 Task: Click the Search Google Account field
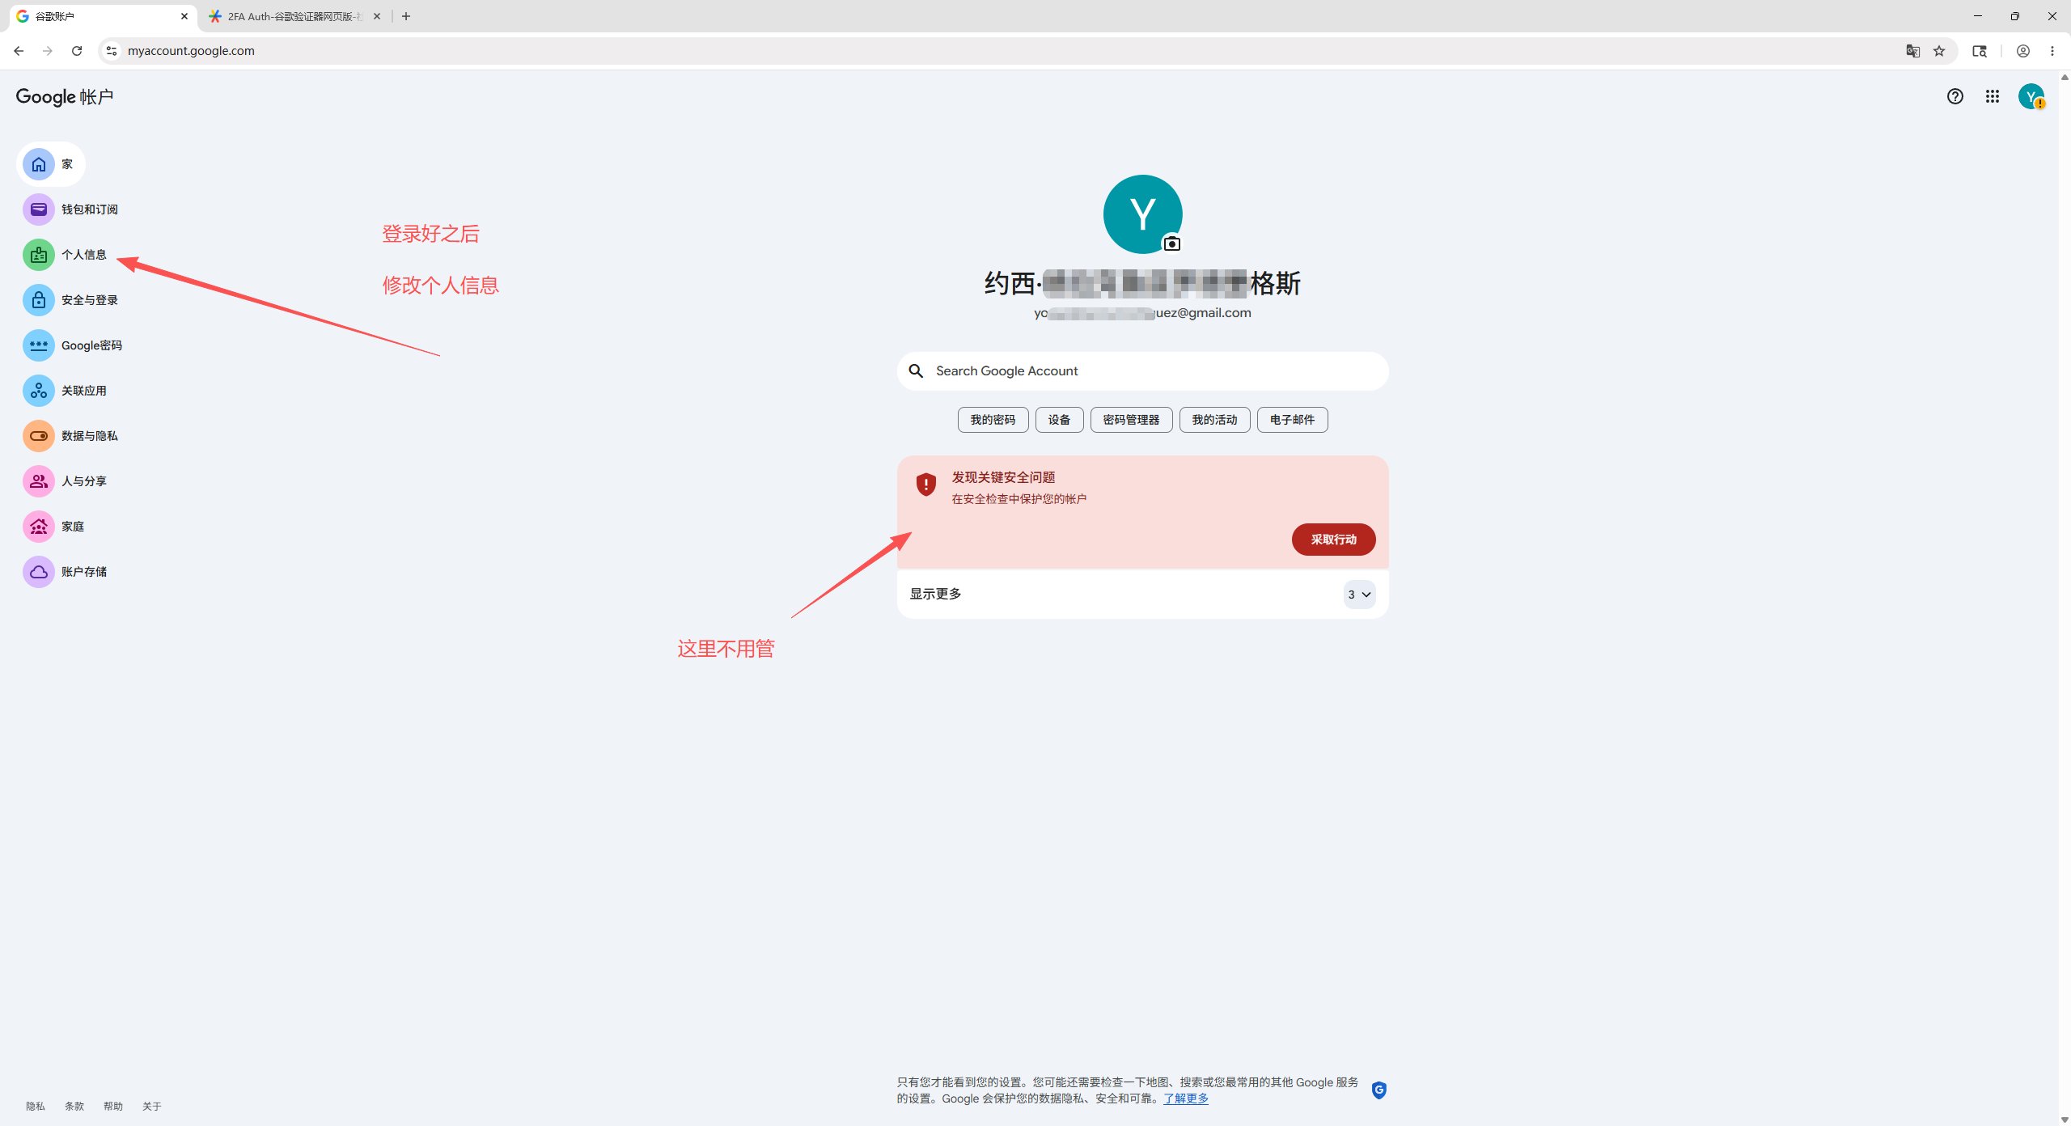click(x=1142, y=371)
